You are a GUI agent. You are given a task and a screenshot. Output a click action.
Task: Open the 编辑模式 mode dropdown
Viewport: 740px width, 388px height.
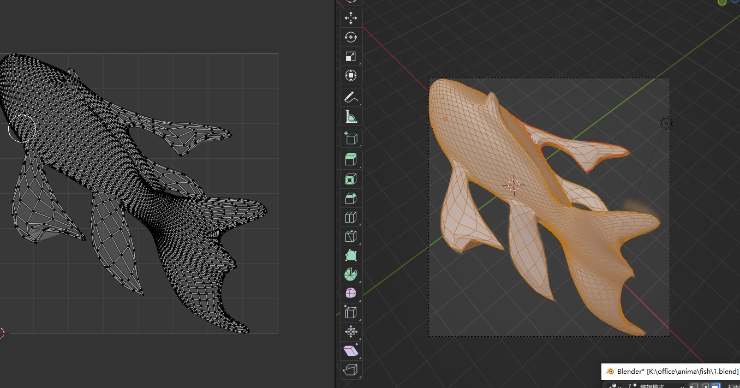(x=657, y=385)
